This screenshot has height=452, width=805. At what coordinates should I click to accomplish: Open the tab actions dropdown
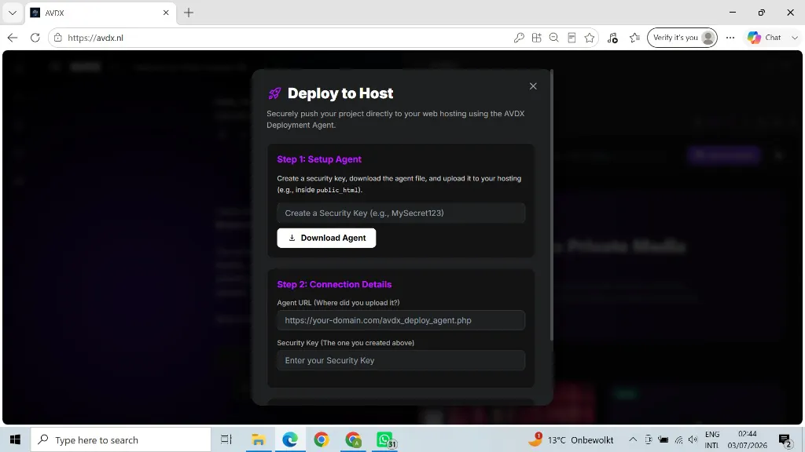tap(13, 13)
